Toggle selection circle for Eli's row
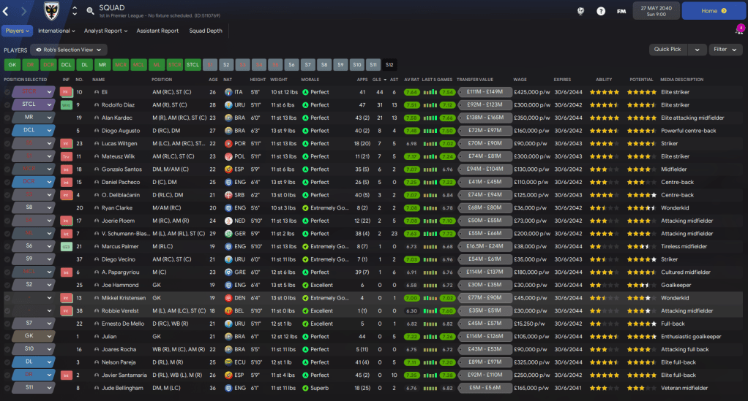 (x=7, y=92)
